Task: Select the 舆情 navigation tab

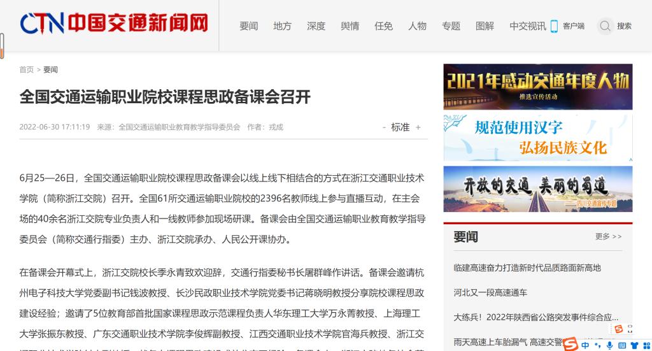Action: click(x=350, y=26)
